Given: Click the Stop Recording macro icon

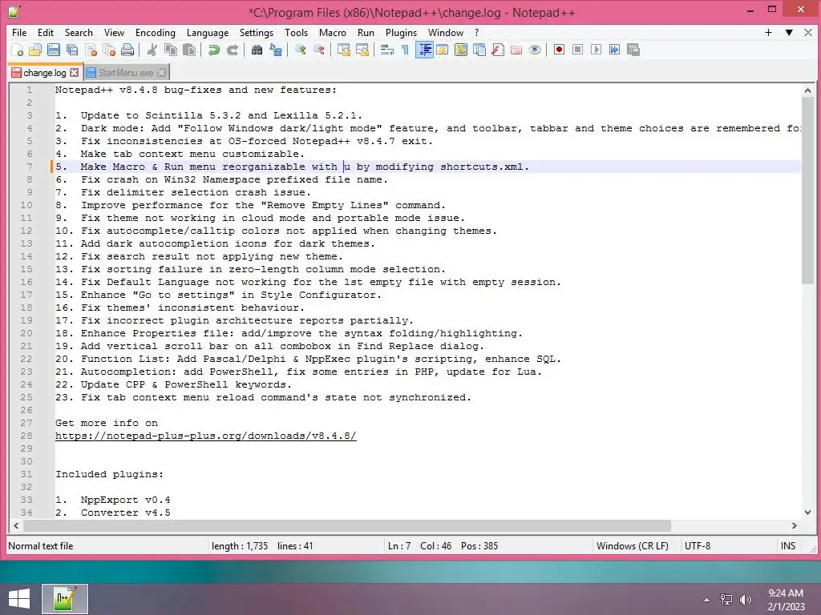Looking at the screenshot, I should tap(577, 50).
